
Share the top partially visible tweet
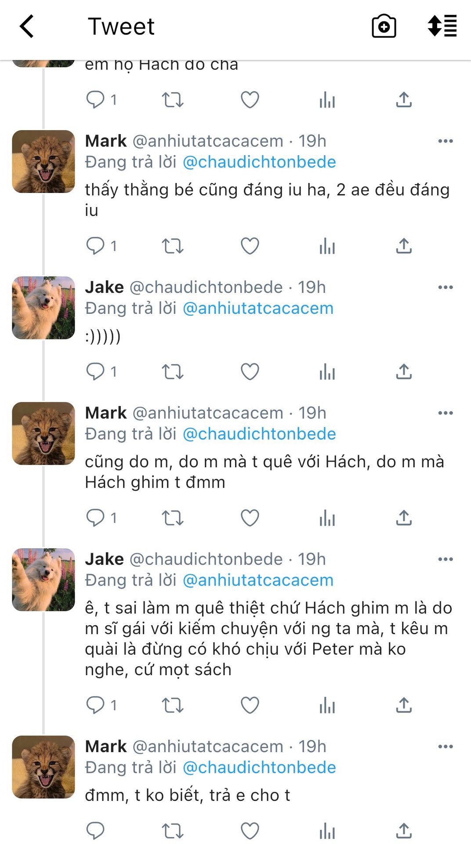(404, 100)
